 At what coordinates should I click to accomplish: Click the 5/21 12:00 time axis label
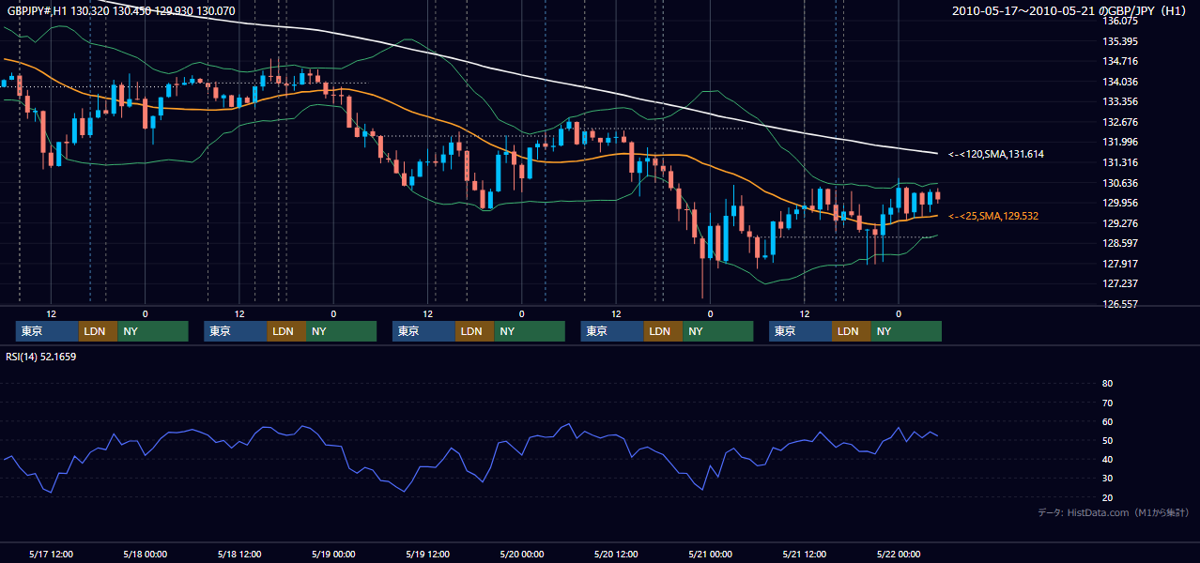tap(805, 555)
